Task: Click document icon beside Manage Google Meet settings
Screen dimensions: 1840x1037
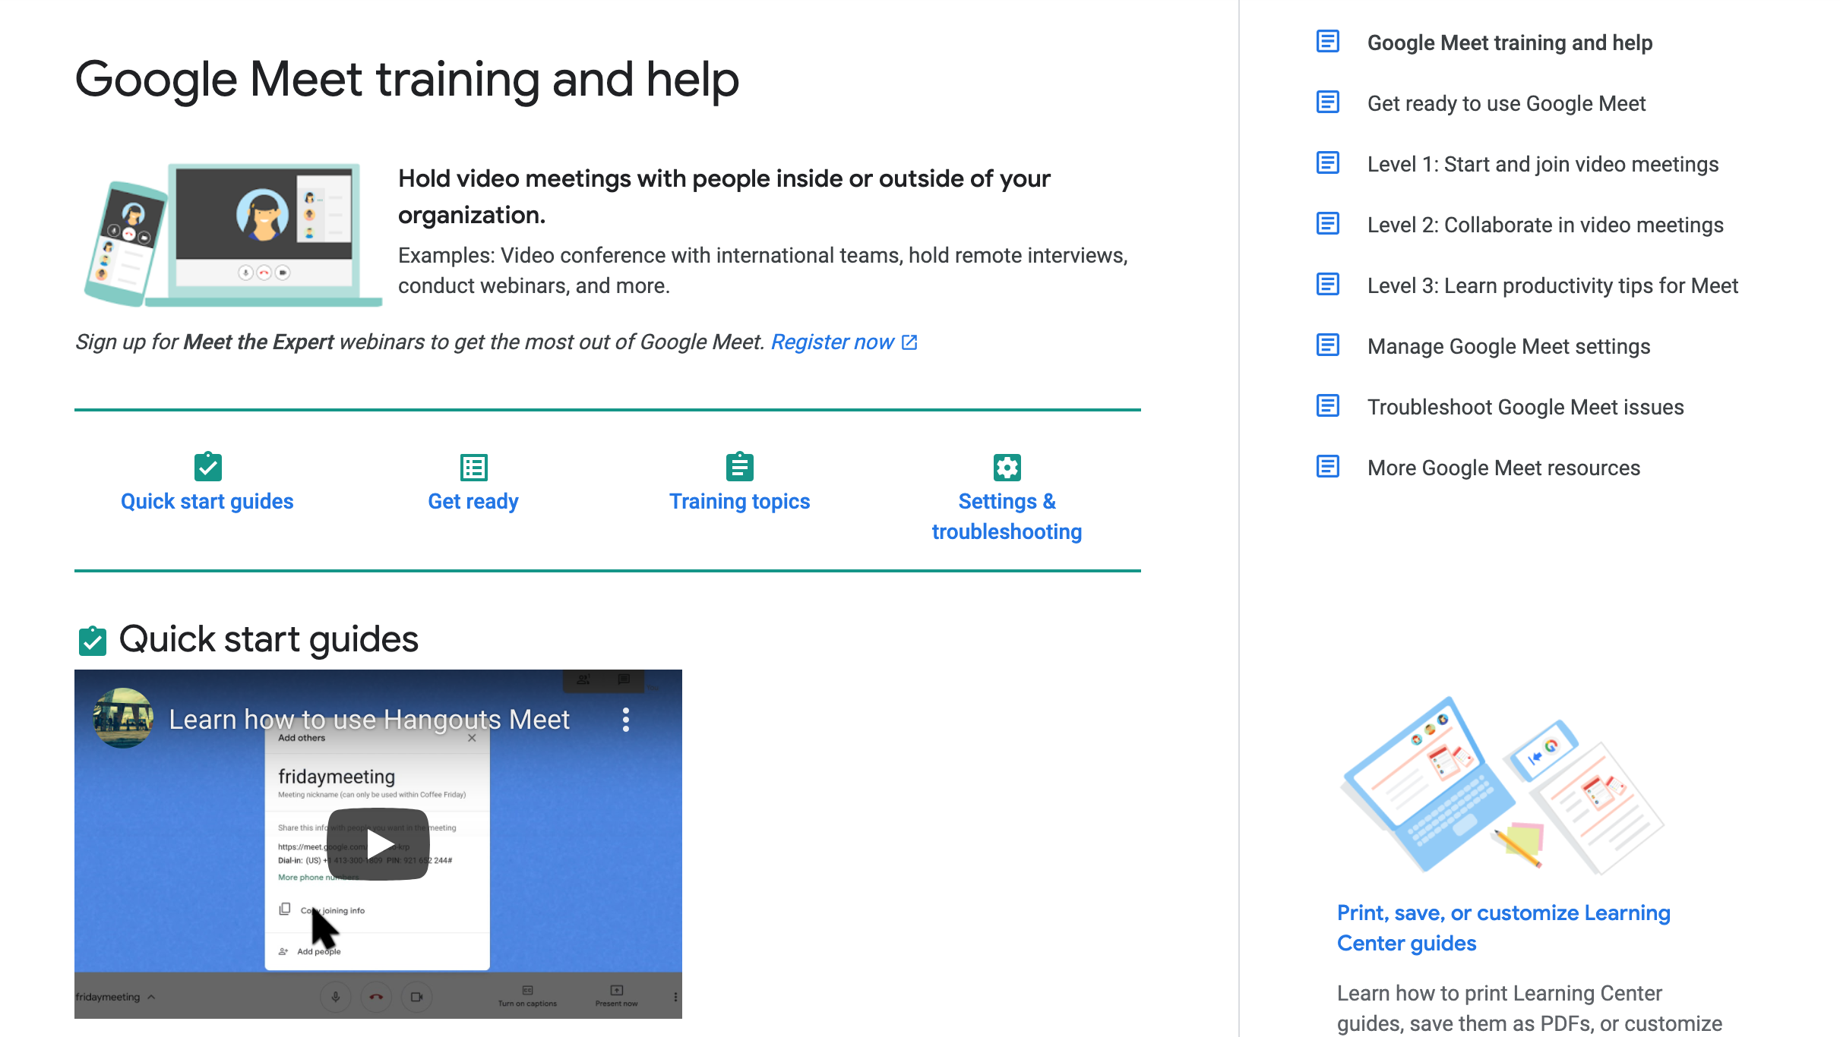Action: pyautogui.click(x=1327, y=345)
